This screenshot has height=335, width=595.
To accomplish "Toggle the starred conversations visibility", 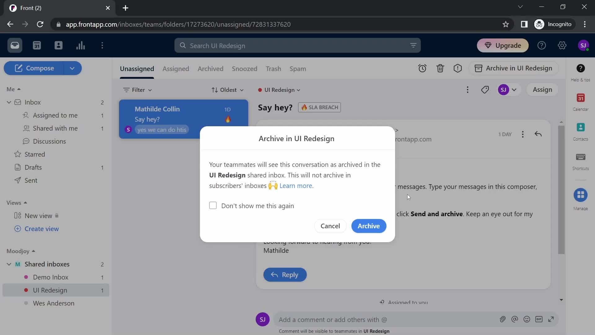I will [x=35, y=154].
